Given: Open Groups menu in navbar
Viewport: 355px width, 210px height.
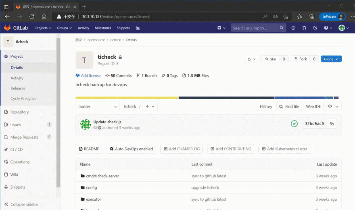Looking at the screenshot, I should click(64, 28).
